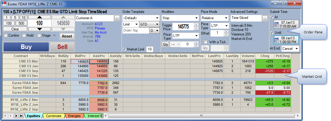Increase the Offset value with up arrow

click(226, 32)
